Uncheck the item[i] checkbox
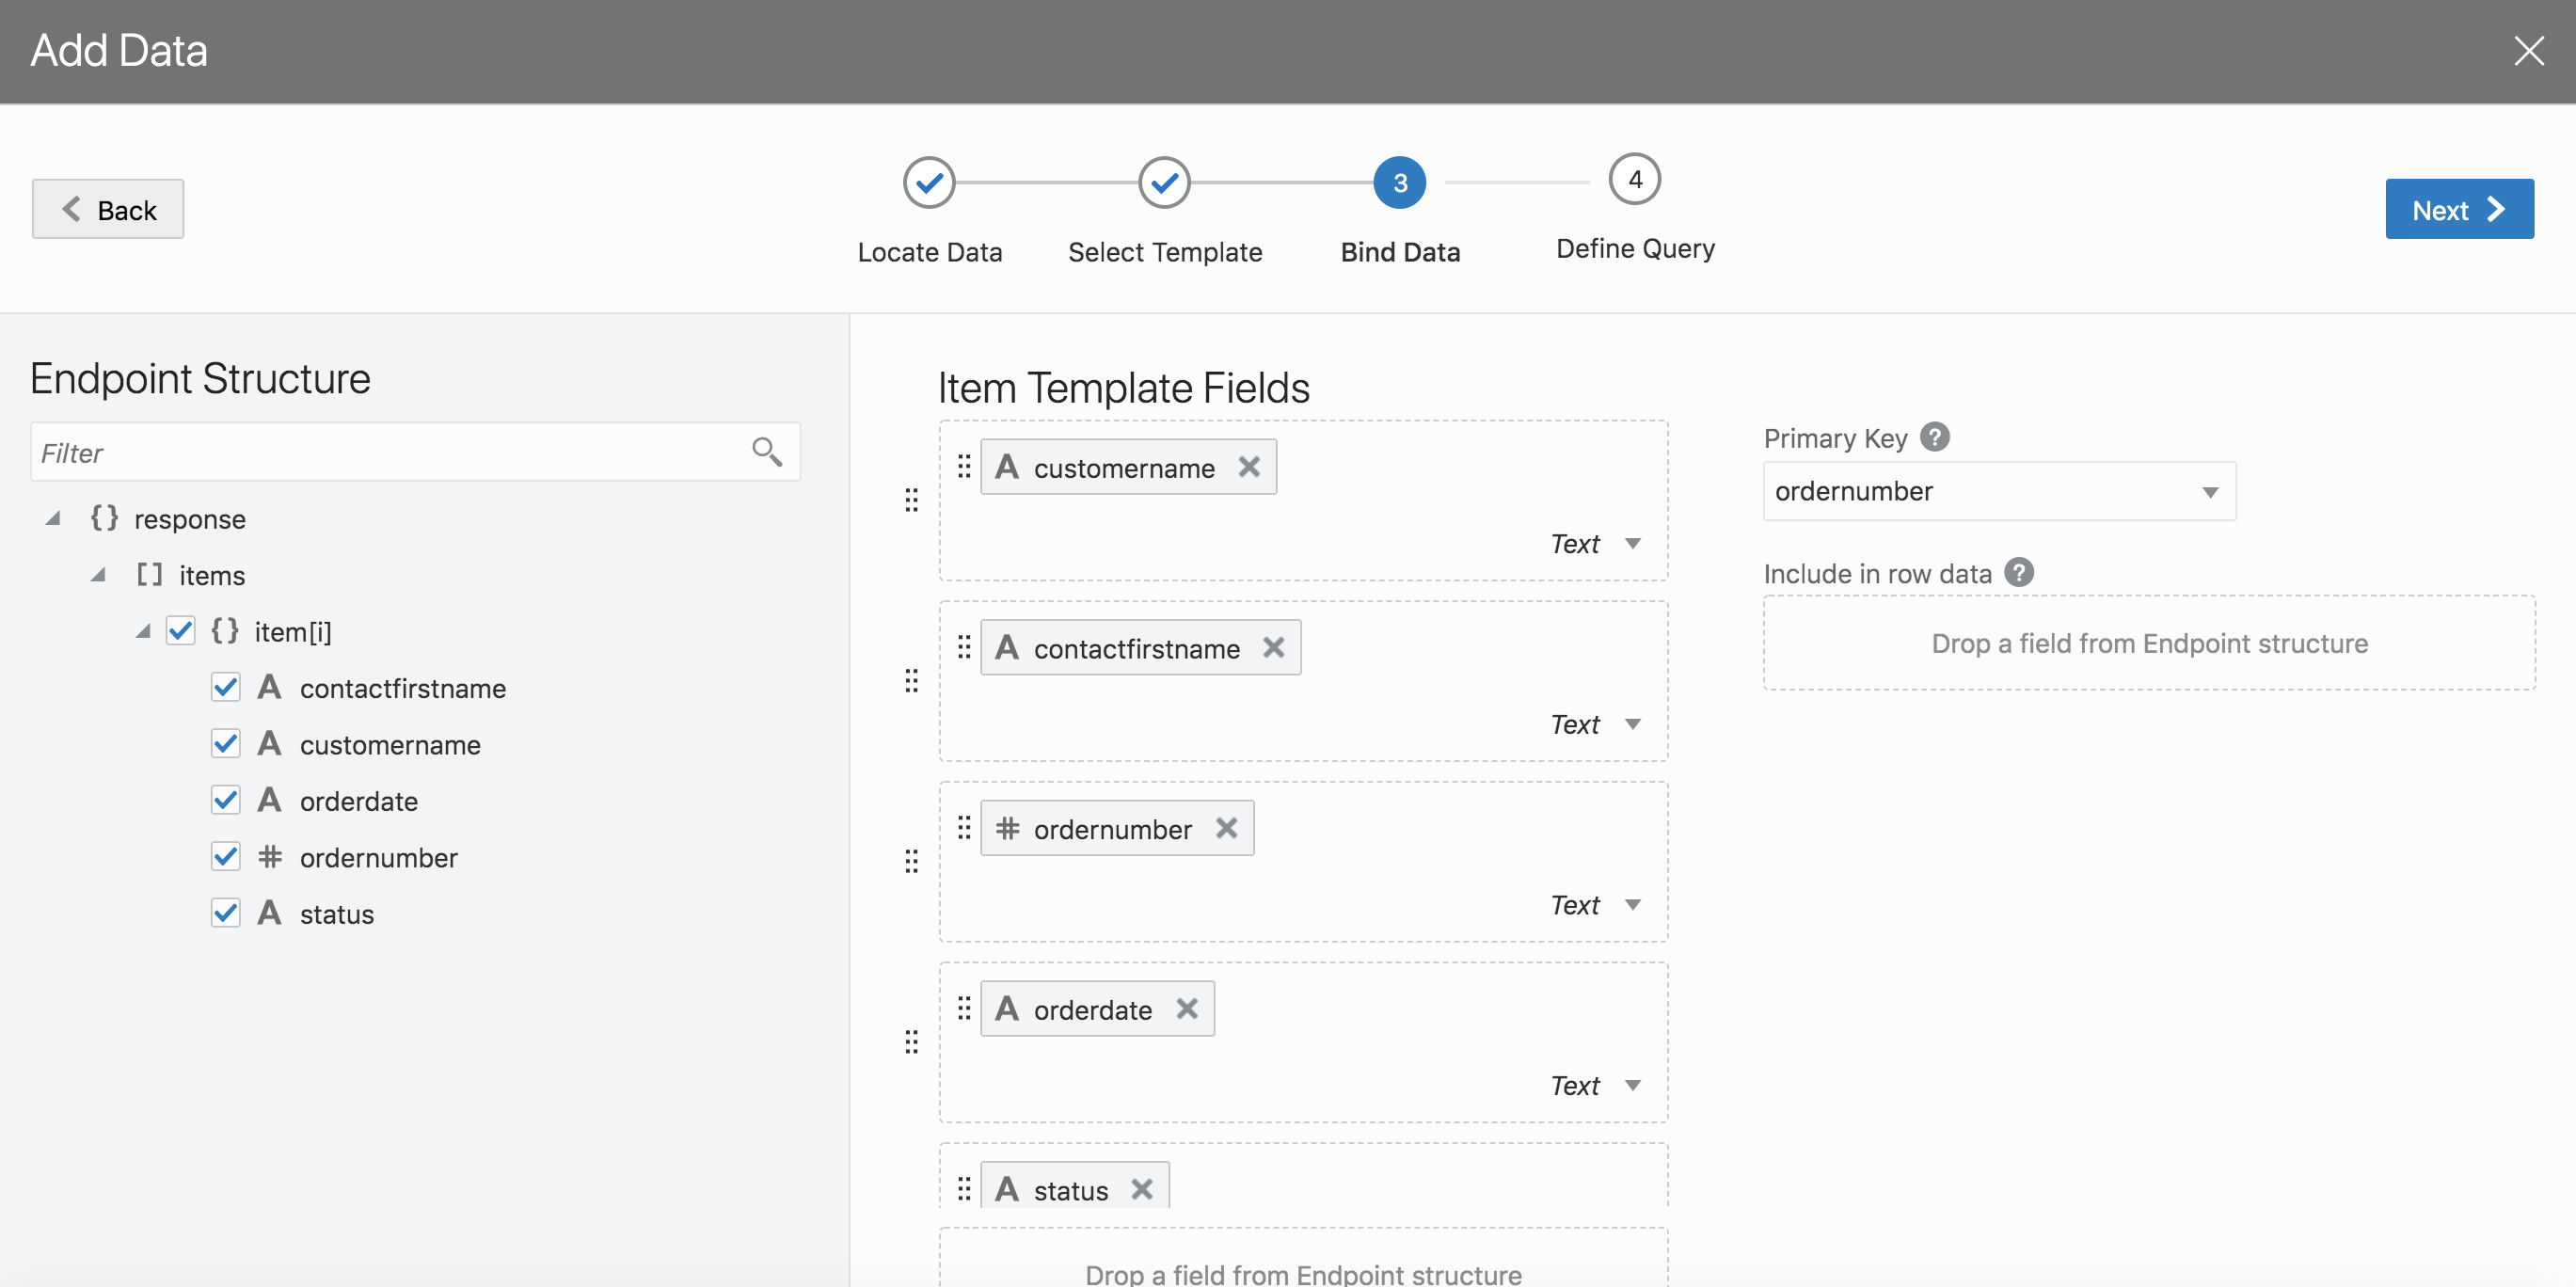 pyautogui.click(x=181, y=630)
